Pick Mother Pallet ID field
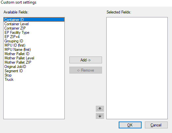The width and height of the screenshot is (172, 133). click(34, 54)
